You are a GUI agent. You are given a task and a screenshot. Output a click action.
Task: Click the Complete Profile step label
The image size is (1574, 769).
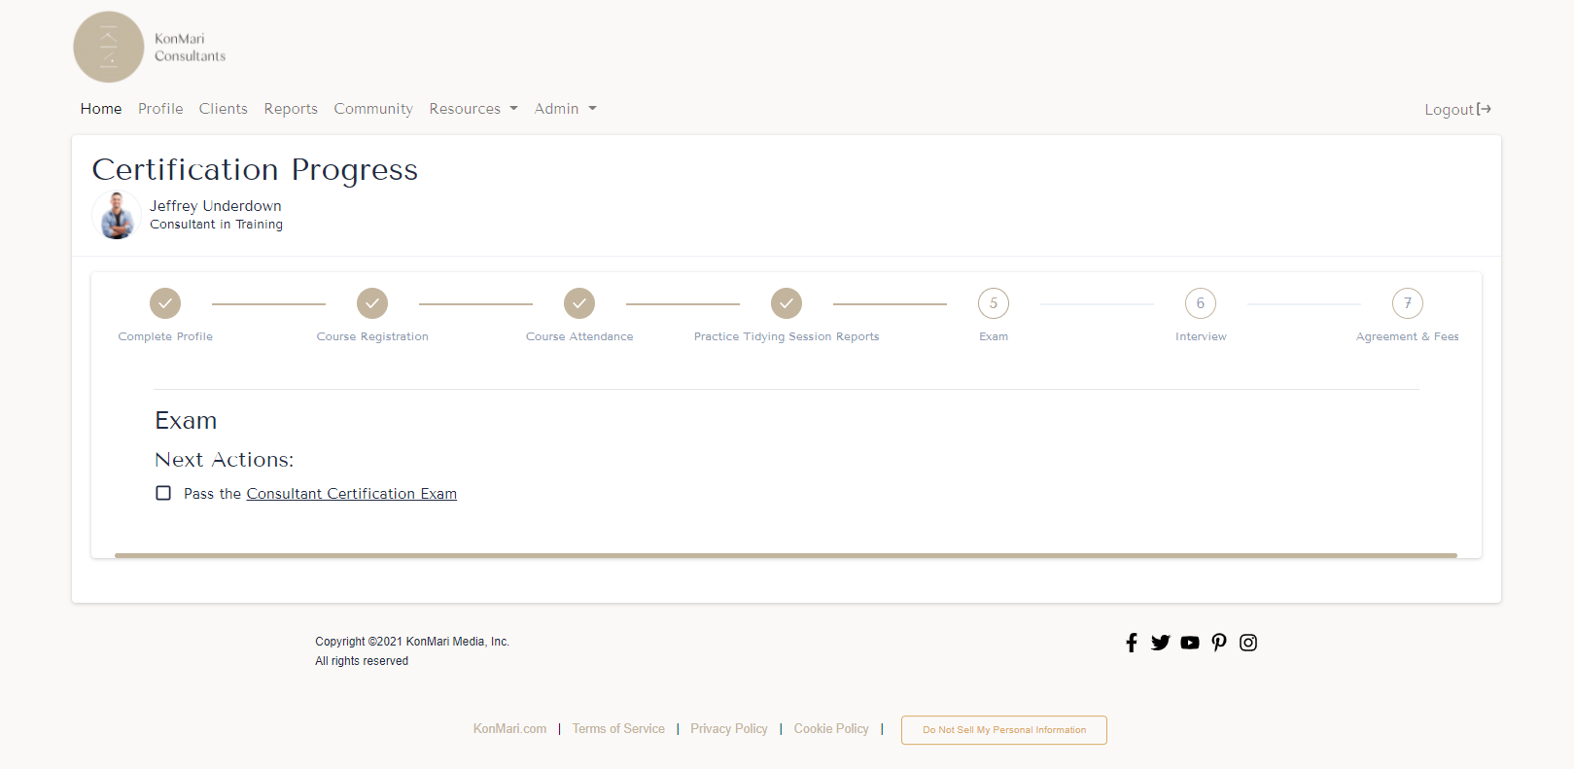165,336
